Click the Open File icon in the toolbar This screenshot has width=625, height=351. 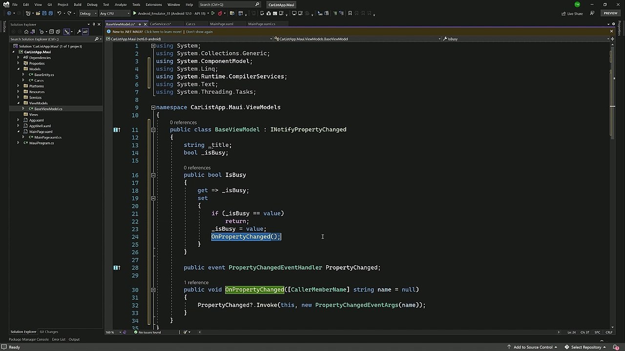(x=38, y=13)
